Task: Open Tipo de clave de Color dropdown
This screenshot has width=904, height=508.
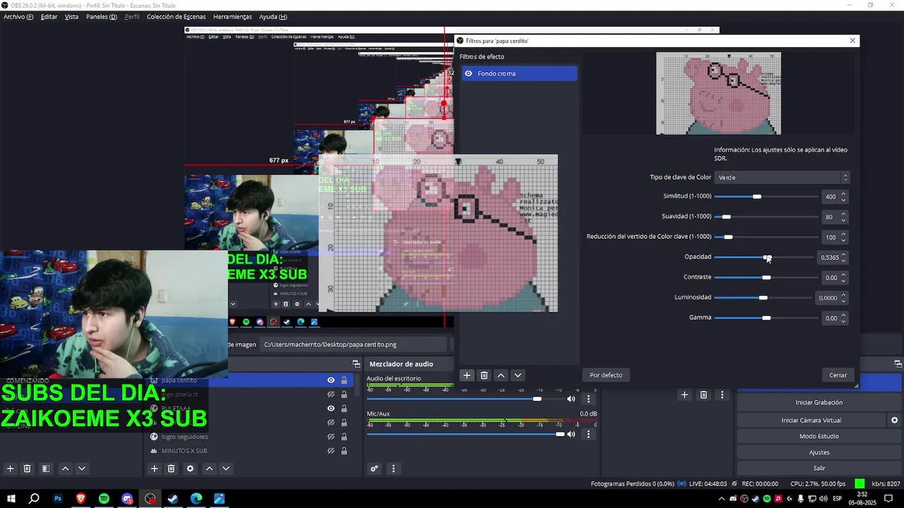Action: click(x=782, y=178)
